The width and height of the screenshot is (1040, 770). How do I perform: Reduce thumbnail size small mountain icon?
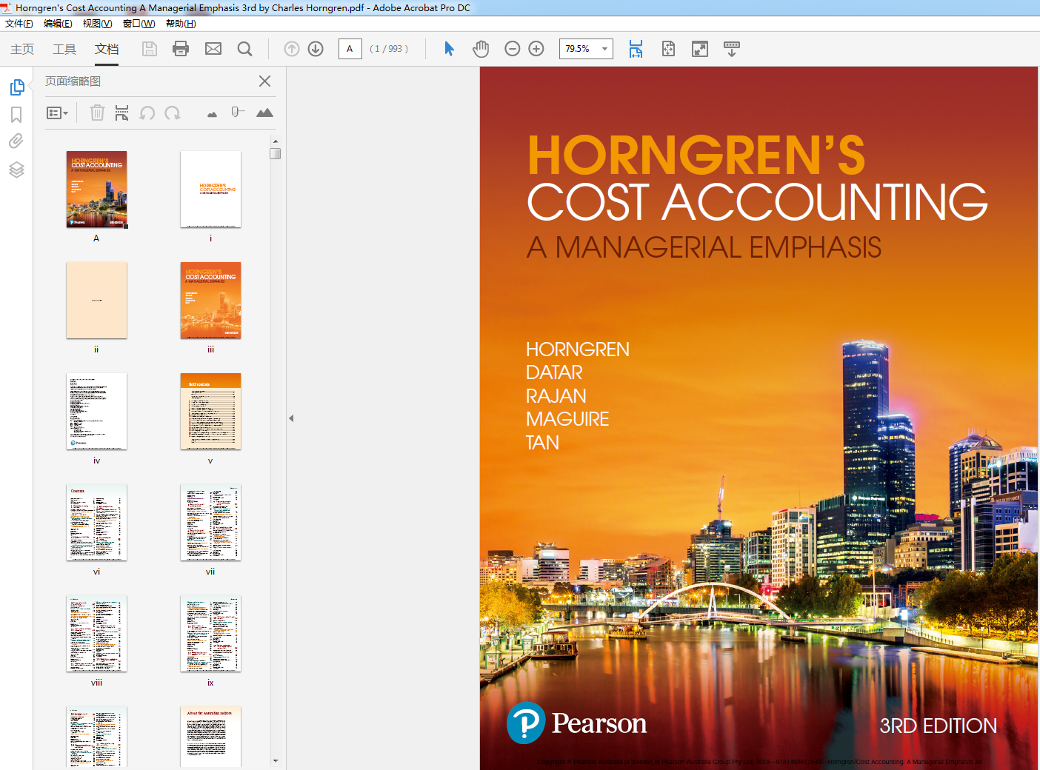click(213, 114)
